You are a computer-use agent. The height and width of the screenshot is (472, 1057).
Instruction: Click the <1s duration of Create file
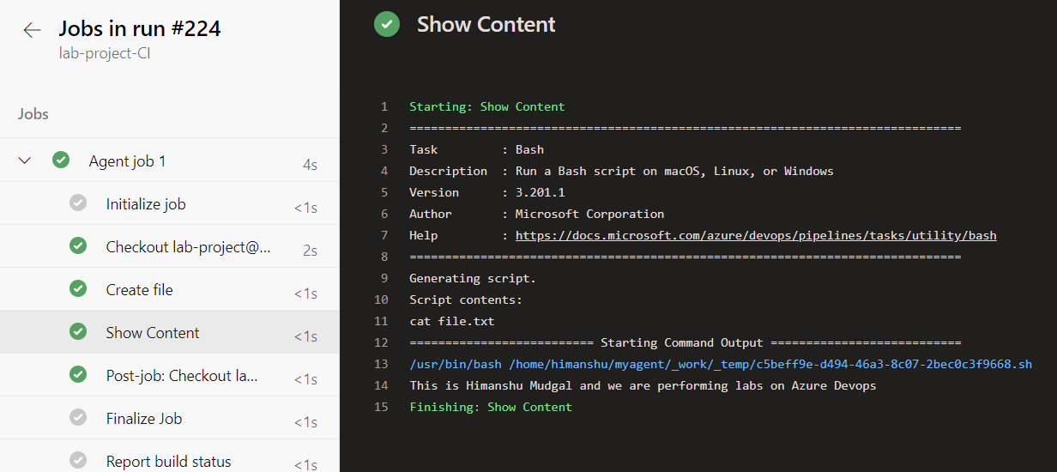pos(305,293)
